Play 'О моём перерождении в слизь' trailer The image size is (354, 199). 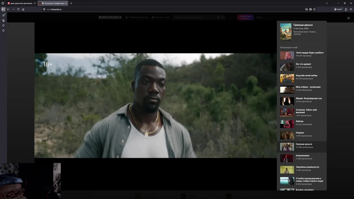coord(302,181)
